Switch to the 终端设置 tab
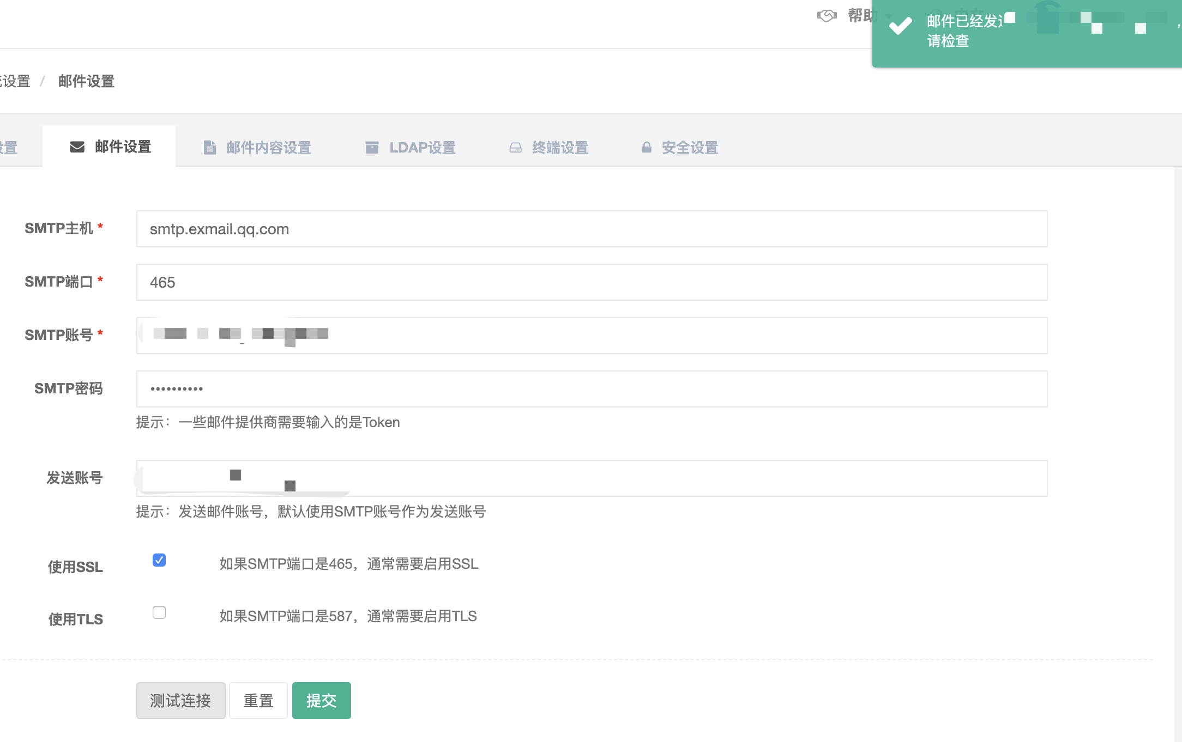Viewport: 1182px width, 742px height. pyautogui.click(x=549, y=148)
